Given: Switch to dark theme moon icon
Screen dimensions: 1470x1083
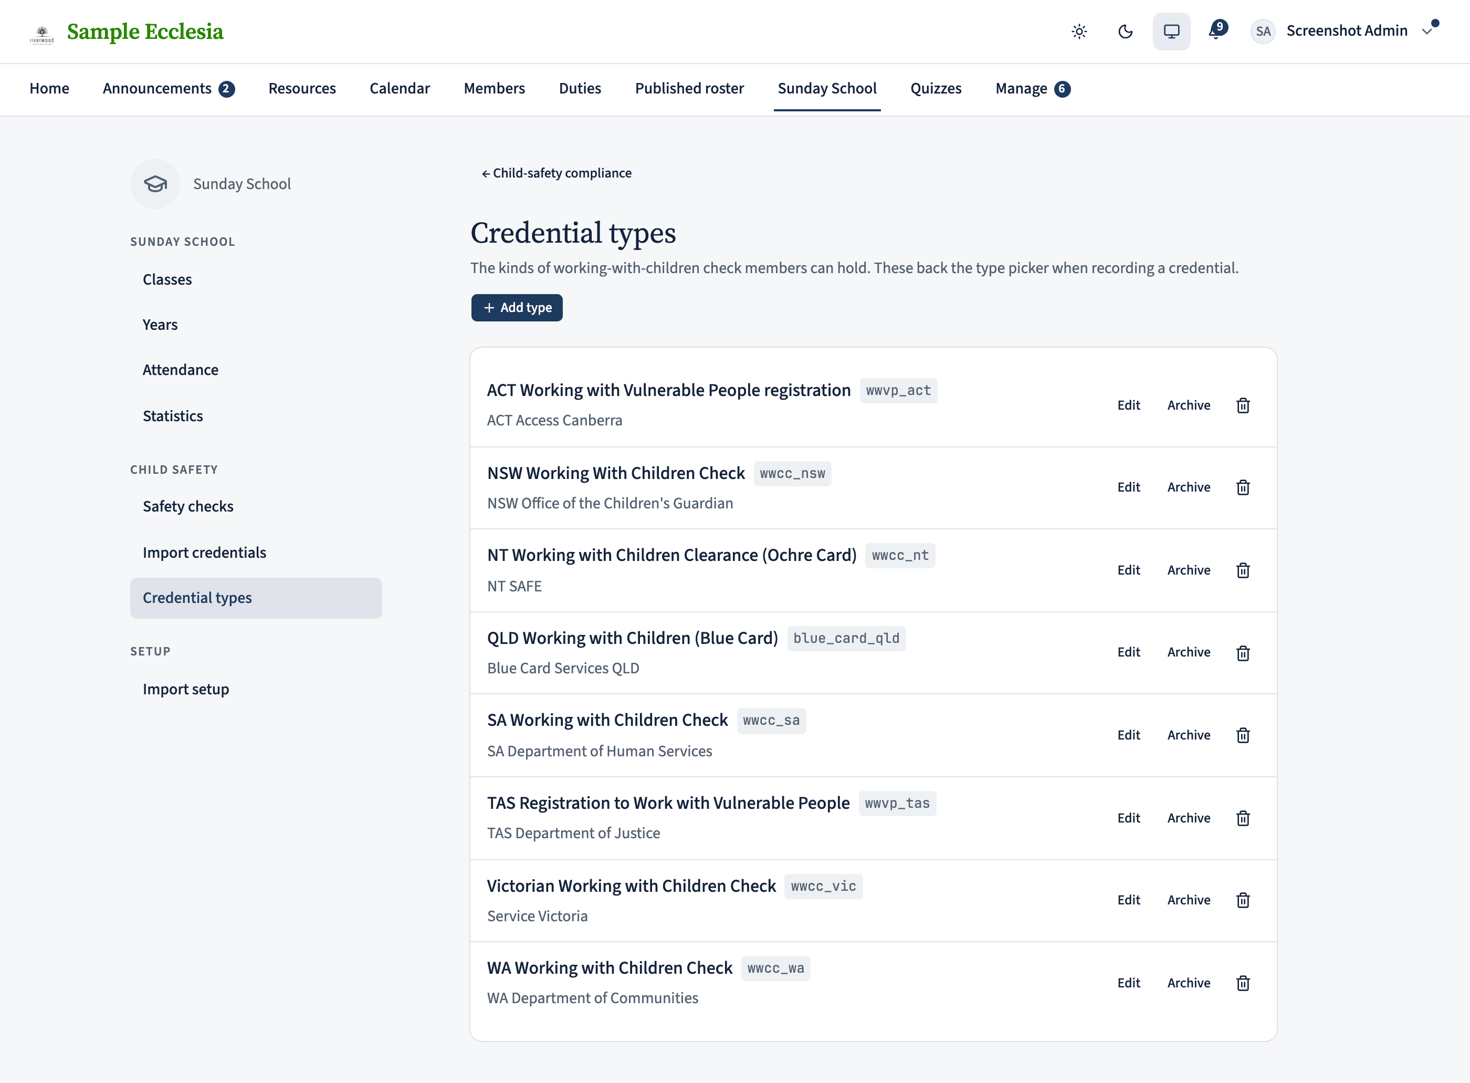Looking at the screenshot, I should (x=1125, y=32).
